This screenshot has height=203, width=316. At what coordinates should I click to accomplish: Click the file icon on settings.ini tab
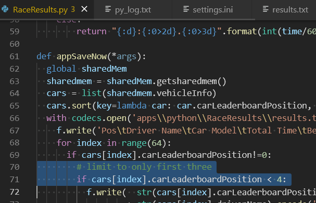pyautogui.click(x=186, y=9)
